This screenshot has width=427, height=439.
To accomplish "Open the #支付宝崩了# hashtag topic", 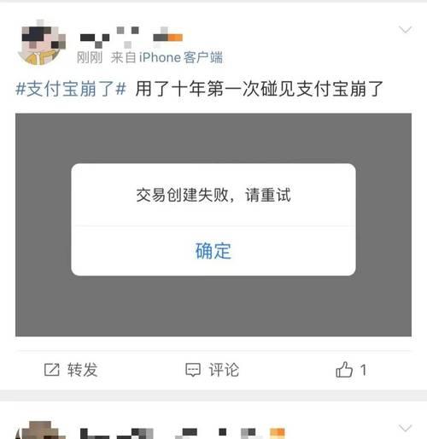I will click(x=71, y=89).
